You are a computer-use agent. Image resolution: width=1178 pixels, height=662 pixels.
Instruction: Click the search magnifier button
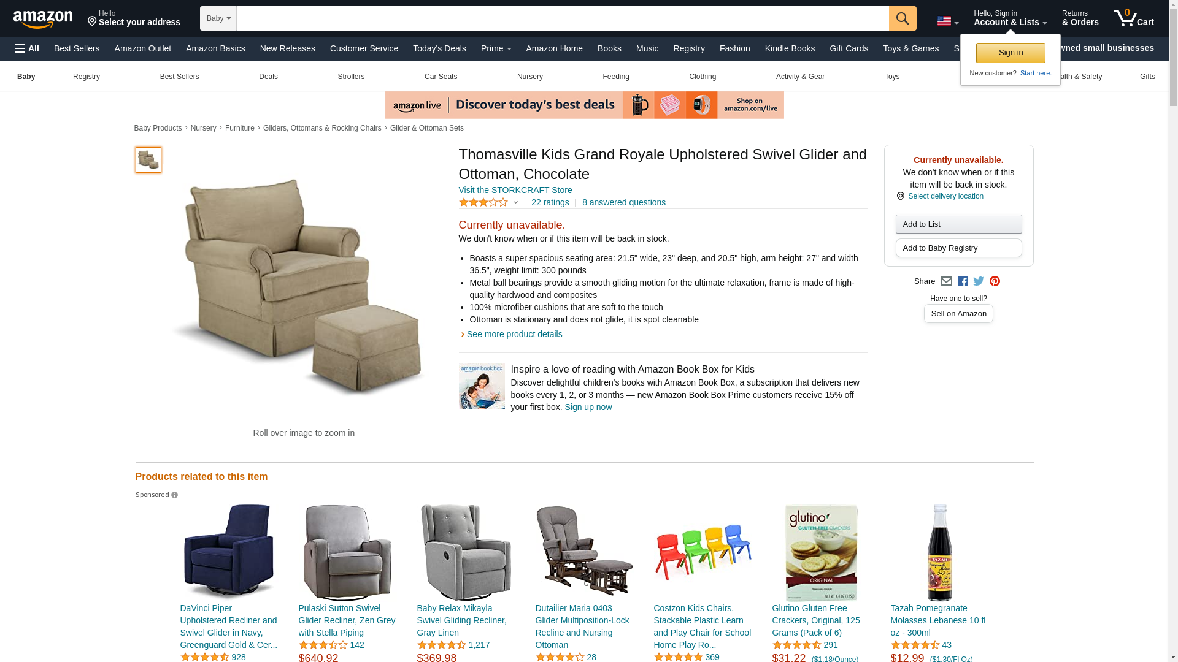pyautogui.click(x=902, y=18)
